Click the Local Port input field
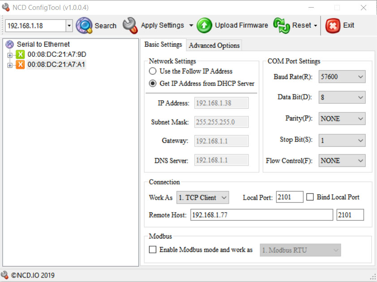 coord(290,197)
